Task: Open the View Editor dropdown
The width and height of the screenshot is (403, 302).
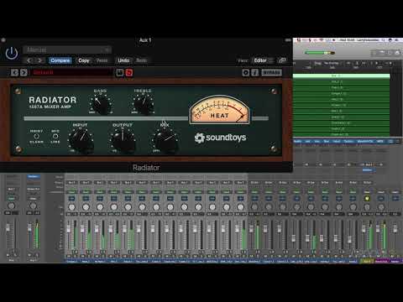Action: (x=264, y=60)
